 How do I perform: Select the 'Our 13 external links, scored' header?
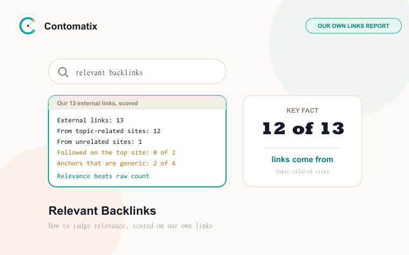point(137,103)
